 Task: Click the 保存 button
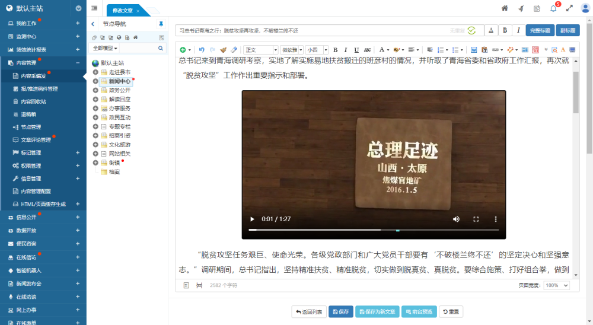(341, 311)
